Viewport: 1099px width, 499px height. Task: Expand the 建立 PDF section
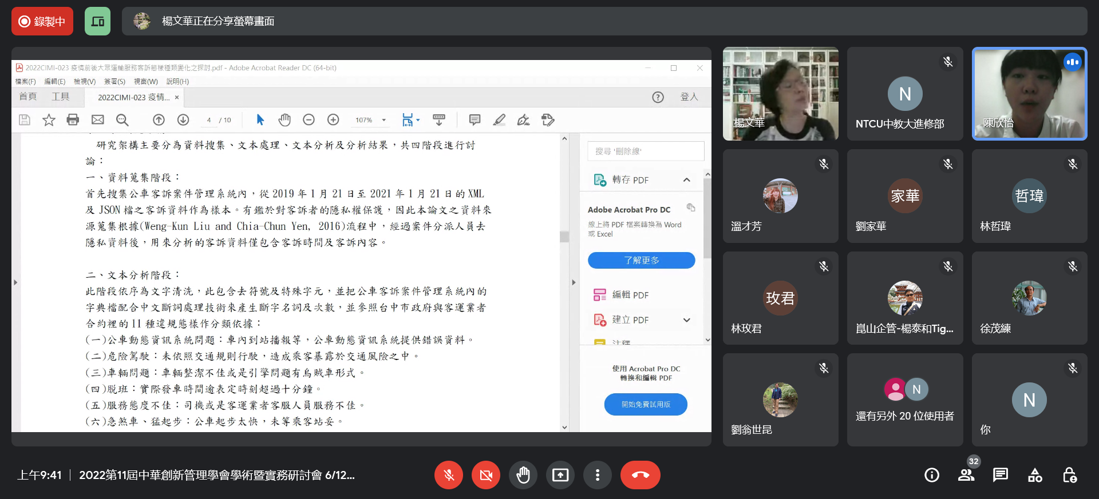click(x=686, y=320)
